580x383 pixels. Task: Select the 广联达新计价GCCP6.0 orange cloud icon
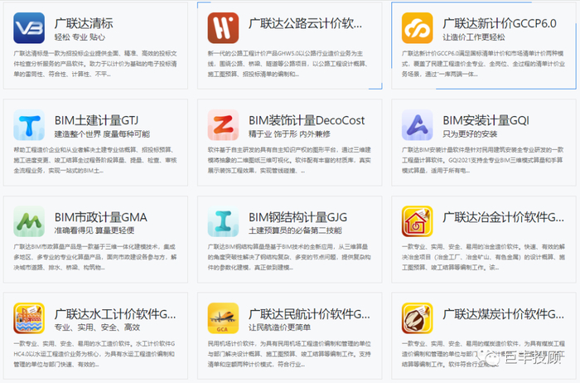418,28
